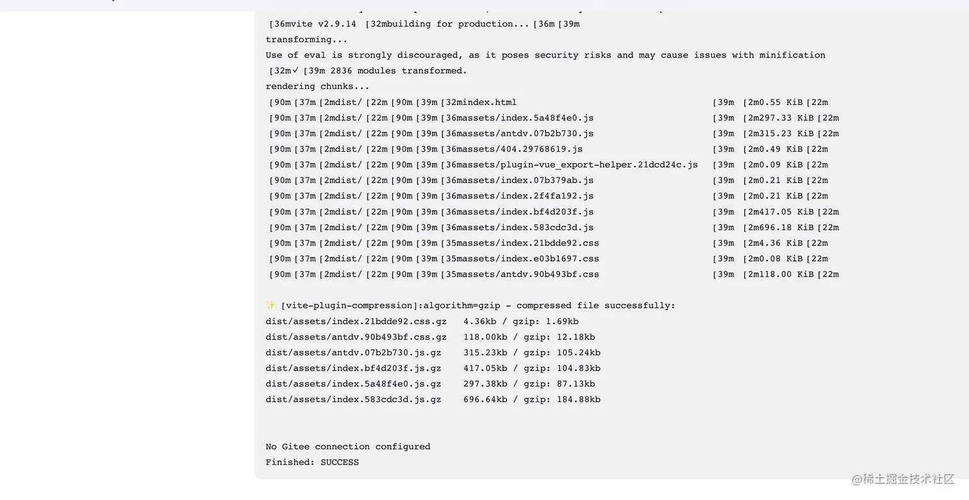Screen dimensions: 969x500
Task: Click the 稀土掘金技术社区 watermark
Action: tap(902, 479)
